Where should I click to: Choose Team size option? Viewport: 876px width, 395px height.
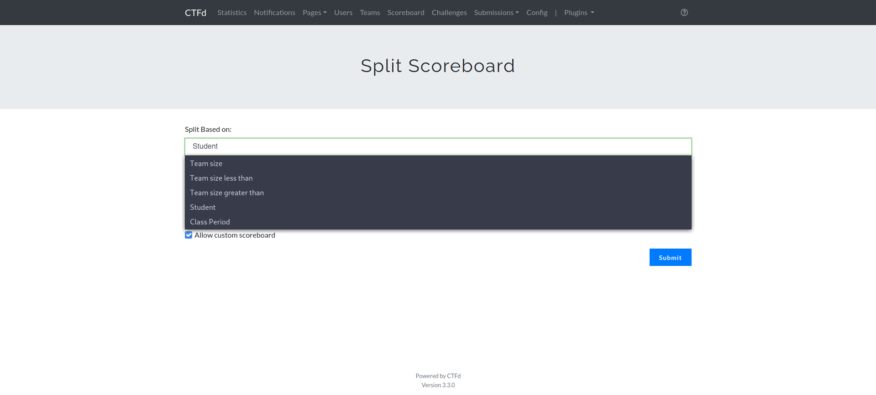pos(438,163)
